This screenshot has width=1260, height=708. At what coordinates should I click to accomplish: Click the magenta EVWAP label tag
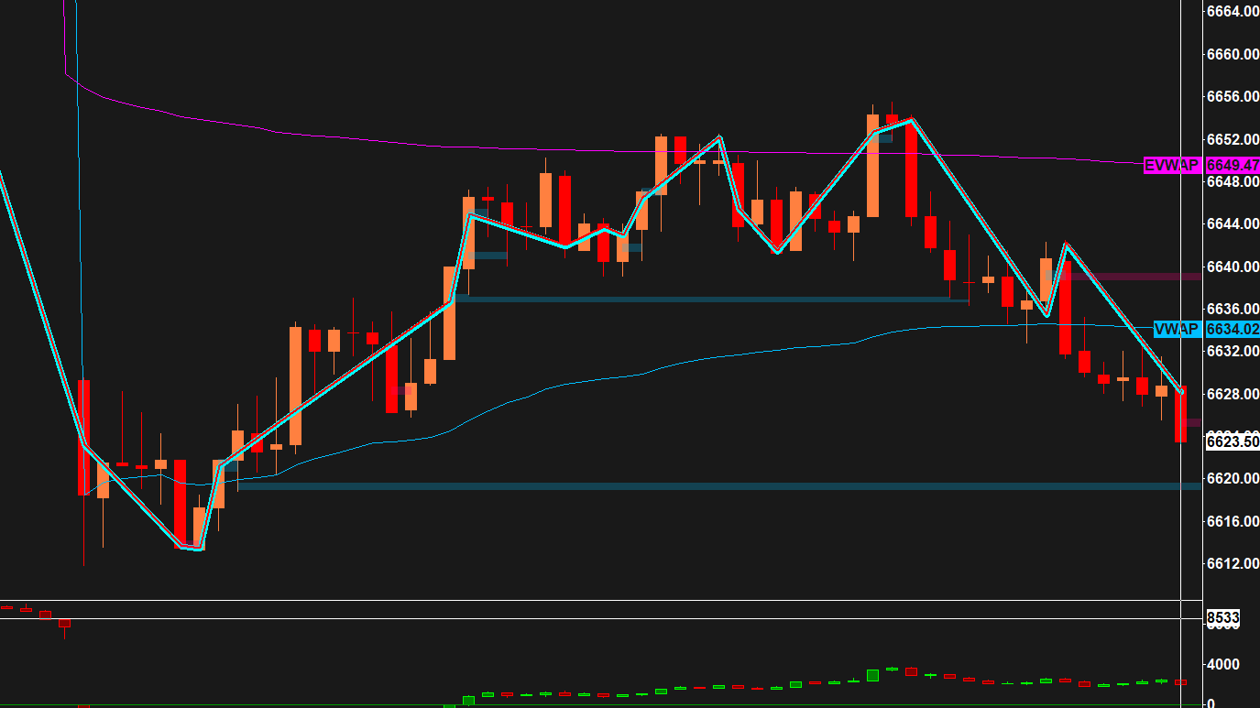point(1173,166)
